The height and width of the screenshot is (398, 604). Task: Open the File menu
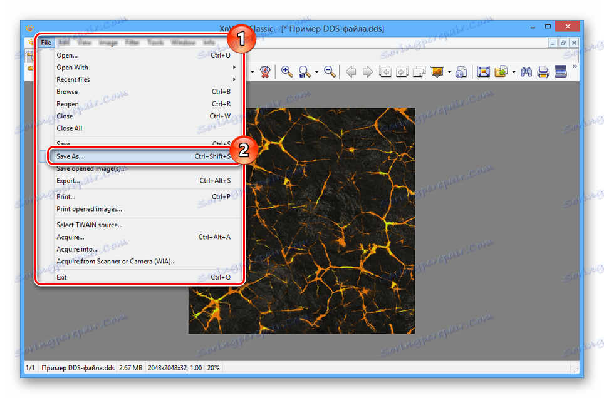46,42
